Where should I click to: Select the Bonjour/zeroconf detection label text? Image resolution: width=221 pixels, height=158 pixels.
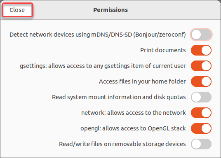pos(98,35)
